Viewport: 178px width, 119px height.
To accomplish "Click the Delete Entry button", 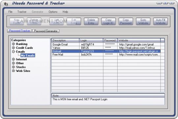I will [x=91, y=21].
